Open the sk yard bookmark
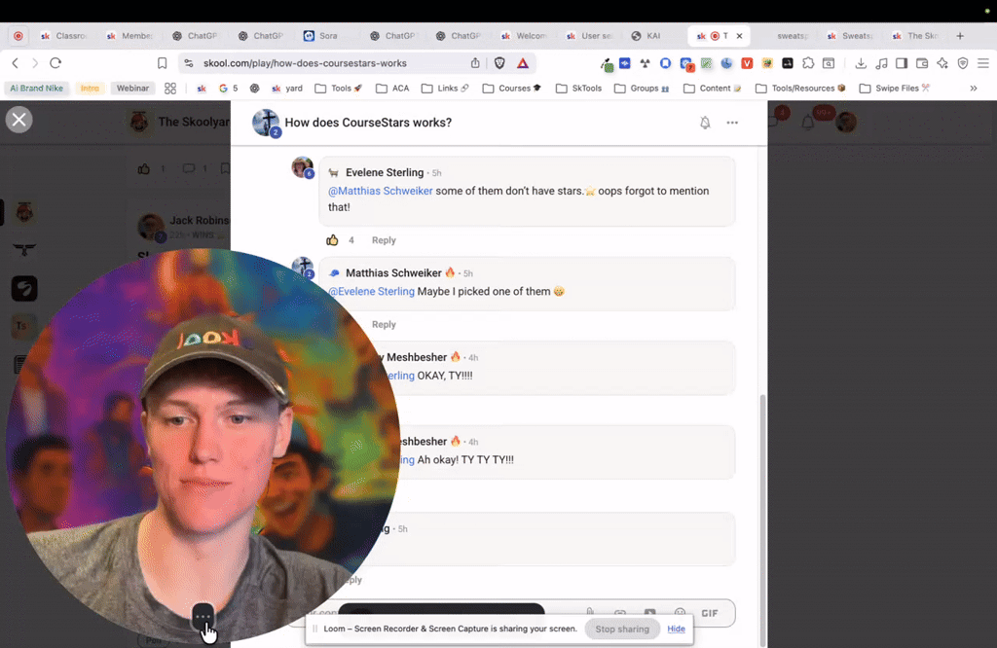Image resolution: width=997 pixels, height=648 pixels. [287, 89]
